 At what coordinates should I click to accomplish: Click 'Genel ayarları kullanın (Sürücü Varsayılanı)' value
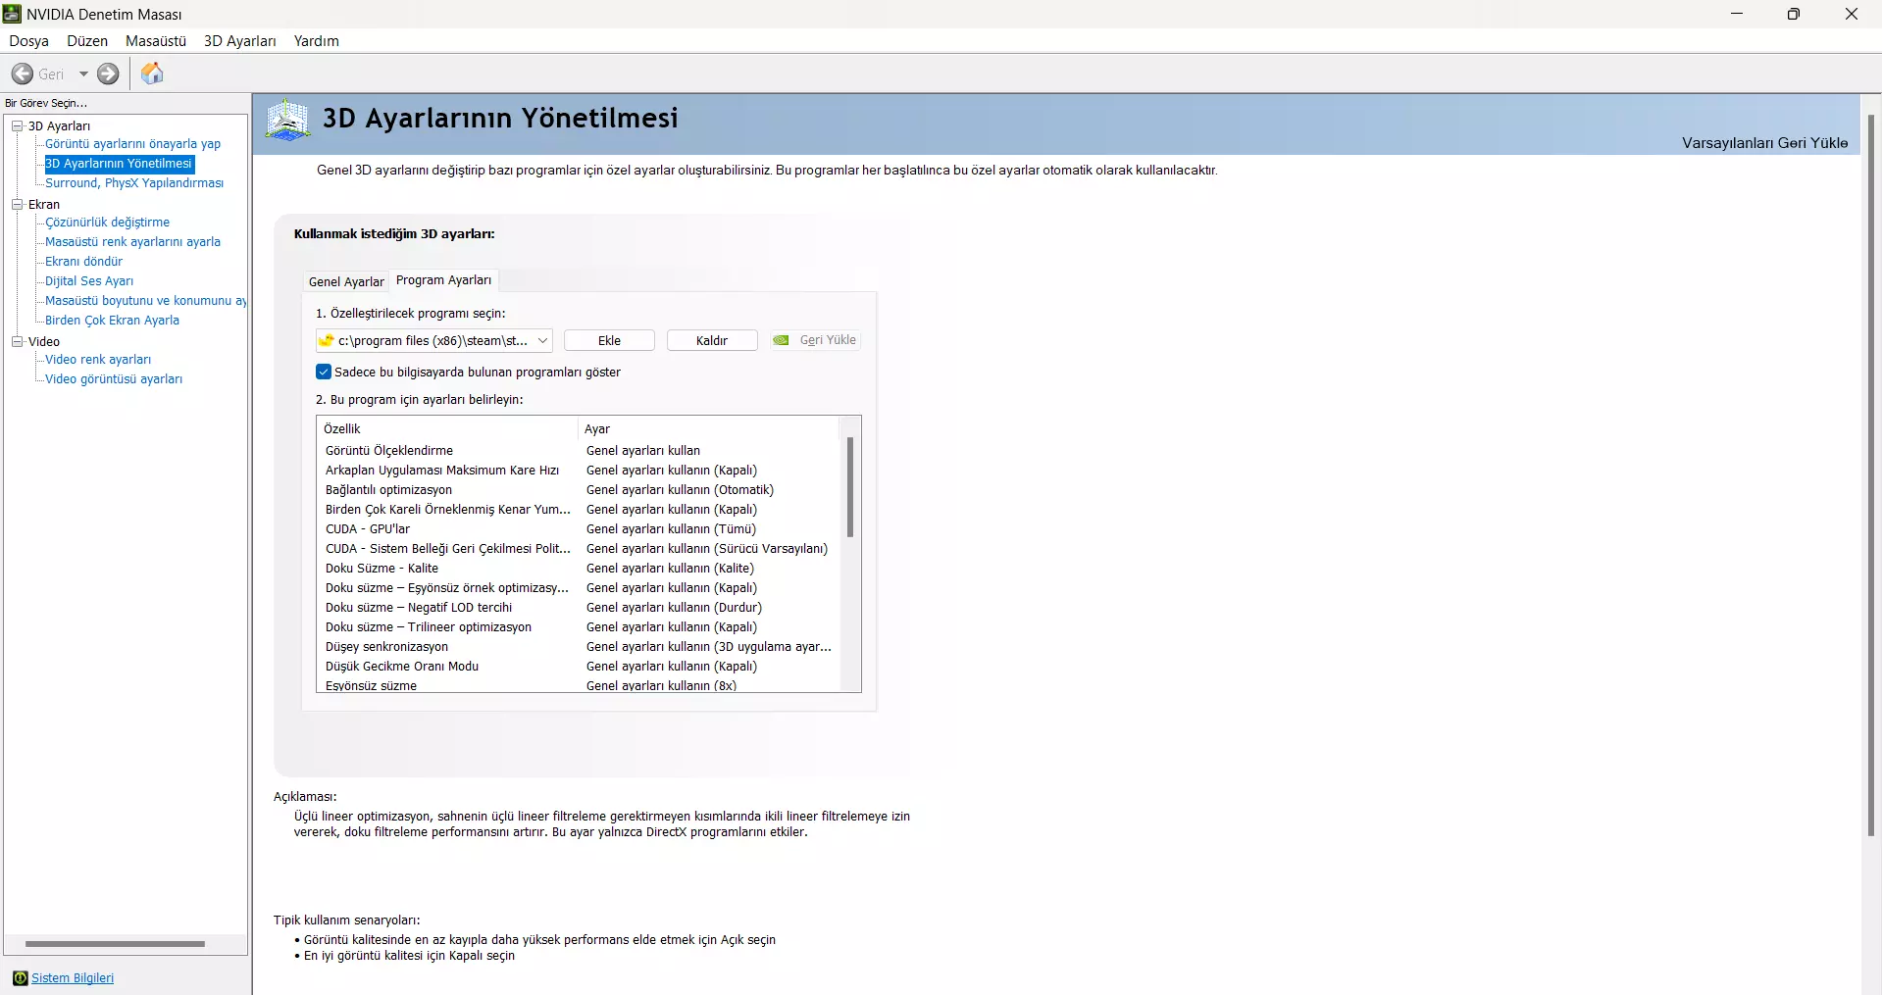pos(707,549)
